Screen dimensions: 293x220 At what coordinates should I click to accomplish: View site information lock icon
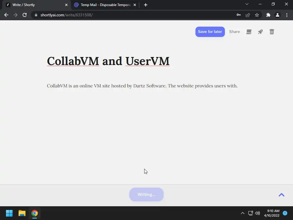tap(36, 15)
